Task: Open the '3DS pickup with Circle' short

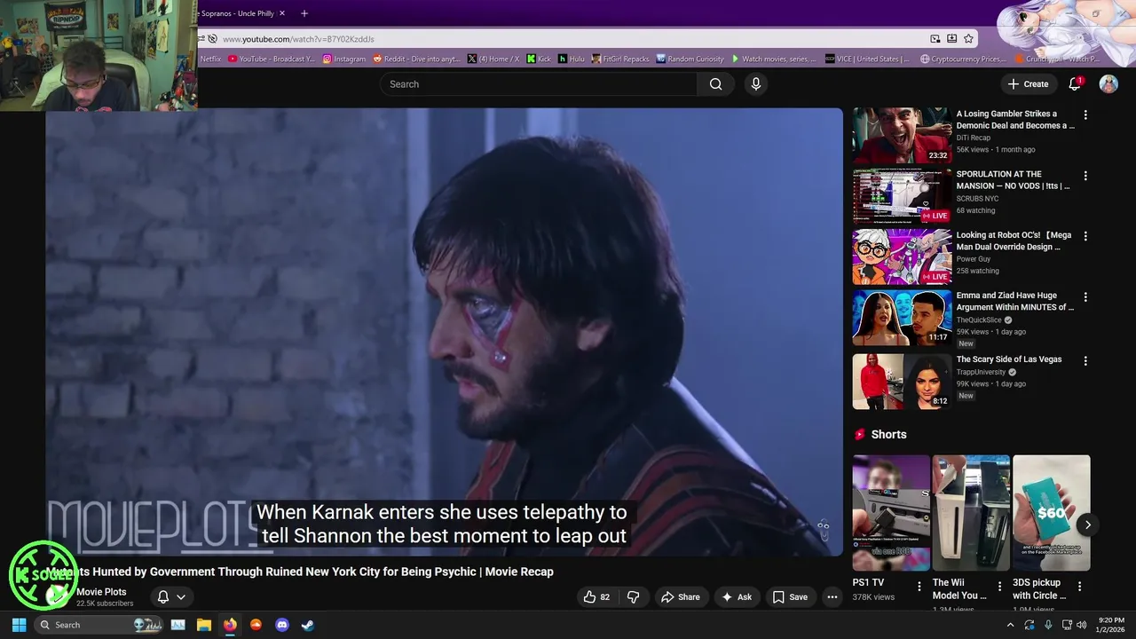Action: 1052,513
